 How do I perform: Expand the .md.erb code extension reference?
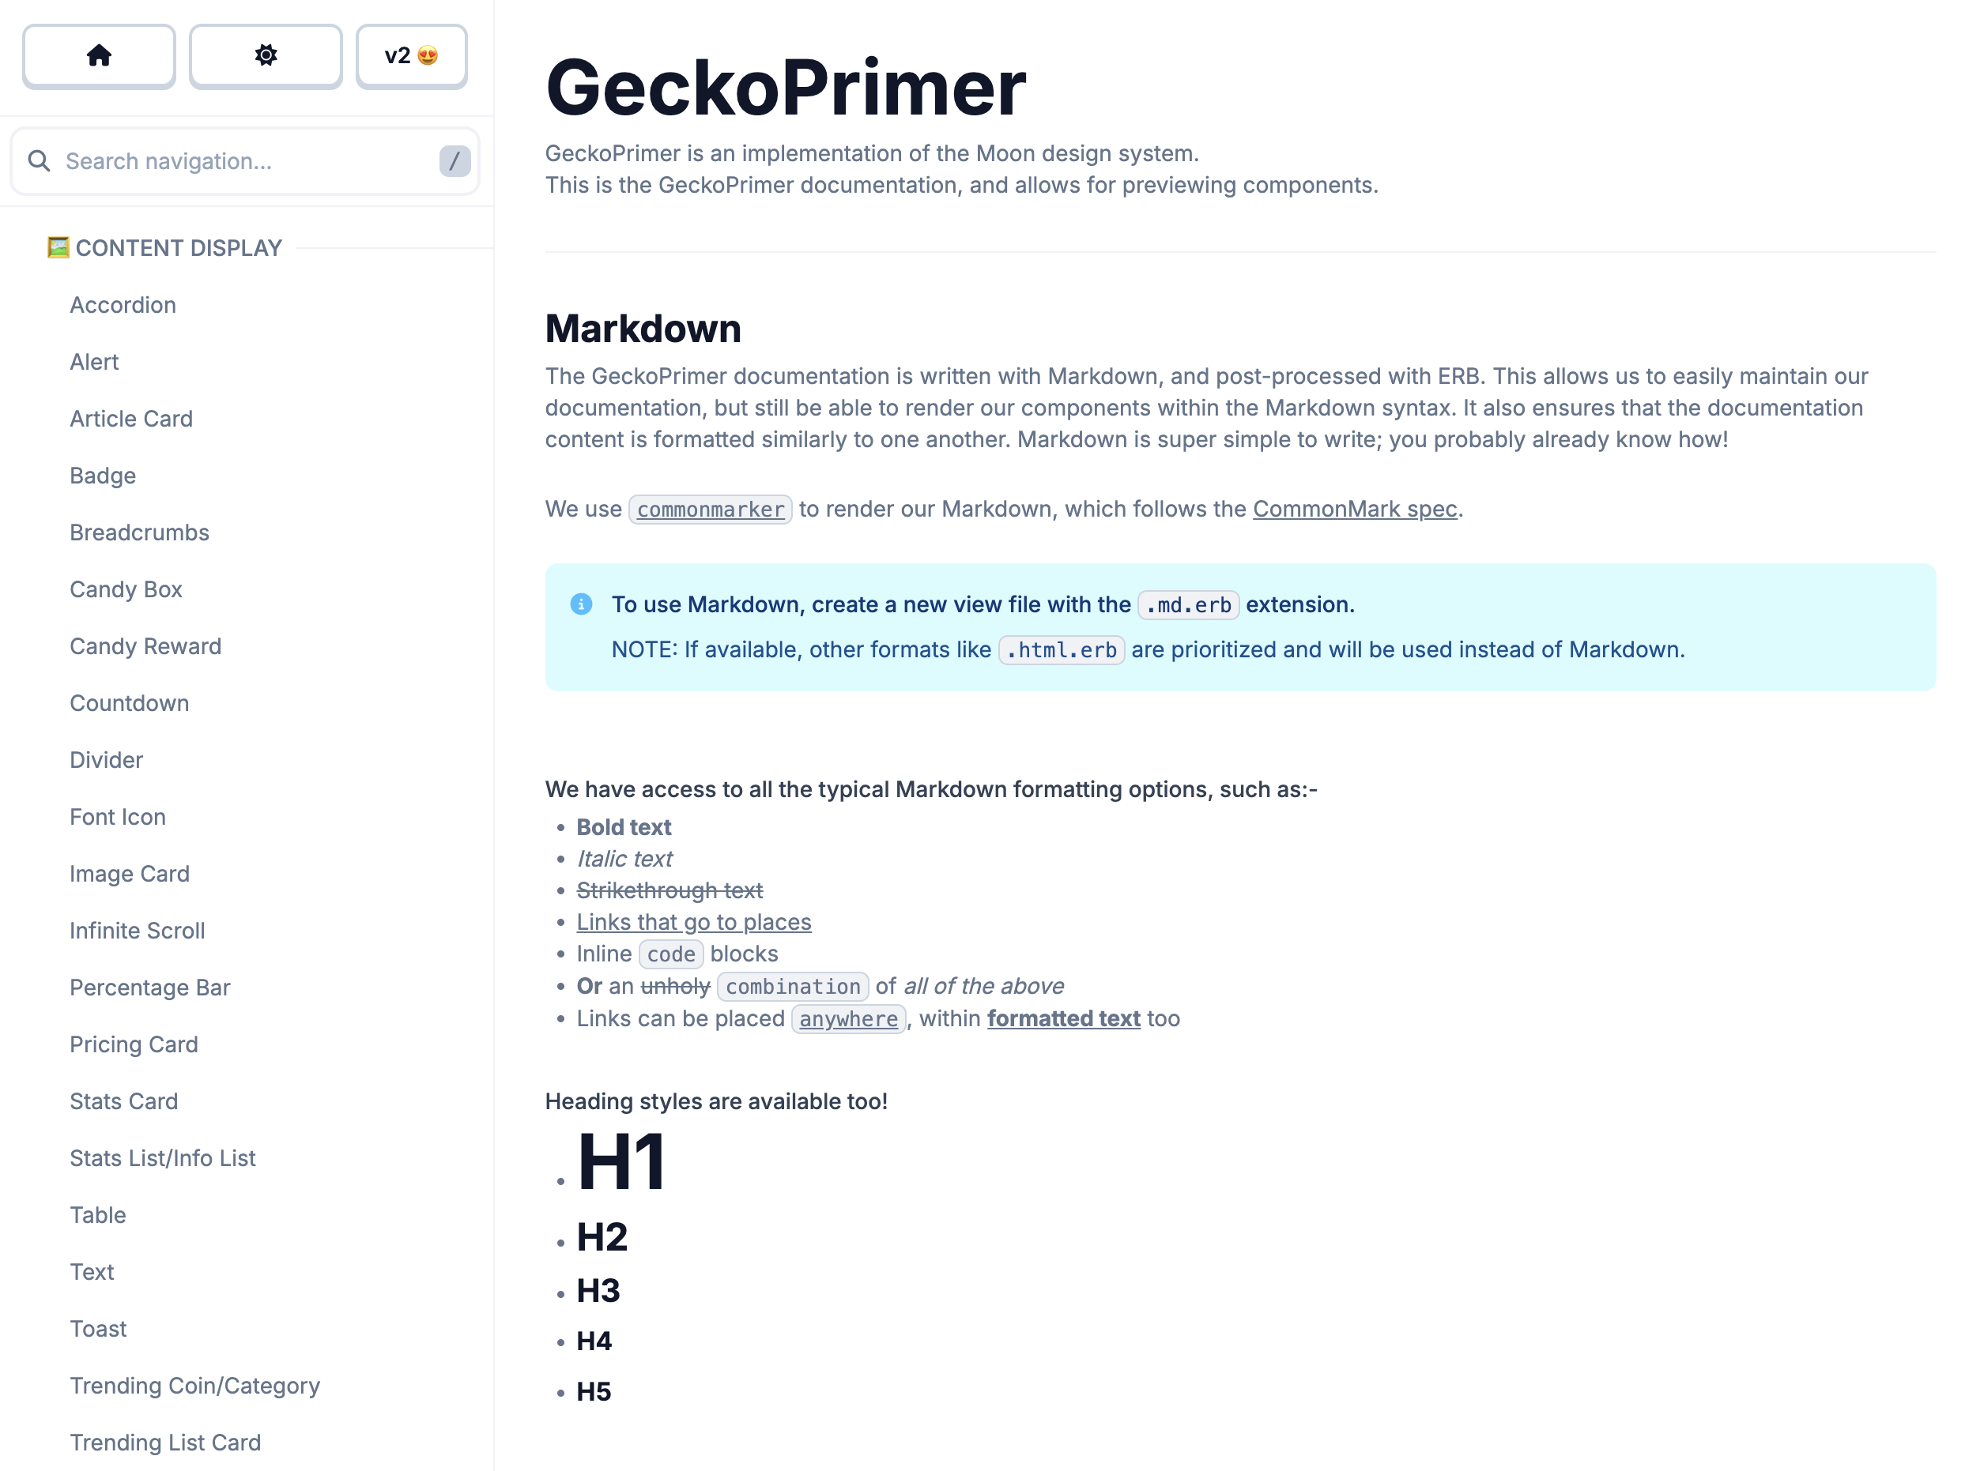(x=1189, y=604)
